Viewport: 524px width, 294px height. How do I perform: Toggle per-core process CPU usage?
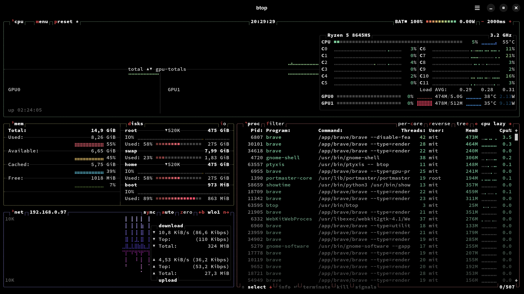(410, 124)
